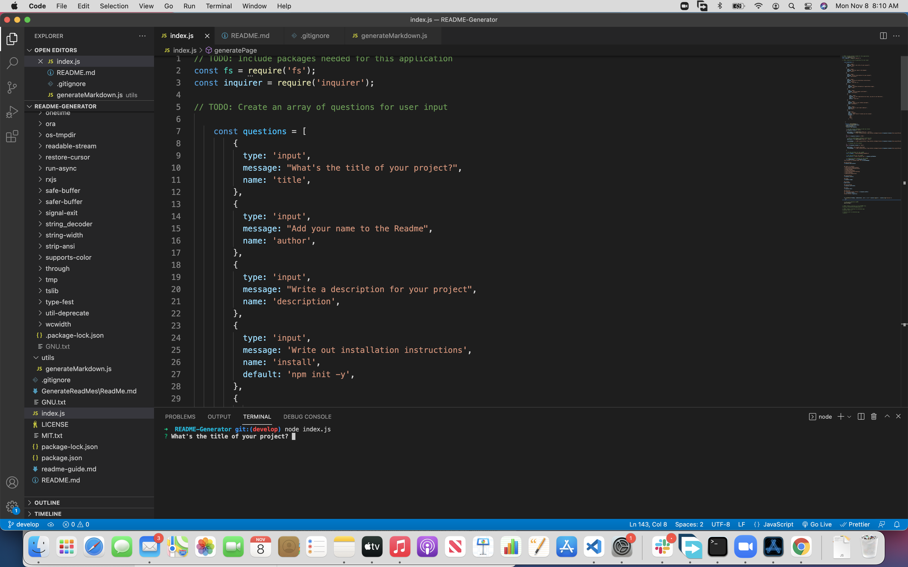Screen dimensions: 908x567
Task: Open the Accounts icon in the activity bar
Action: coord(12,482)
